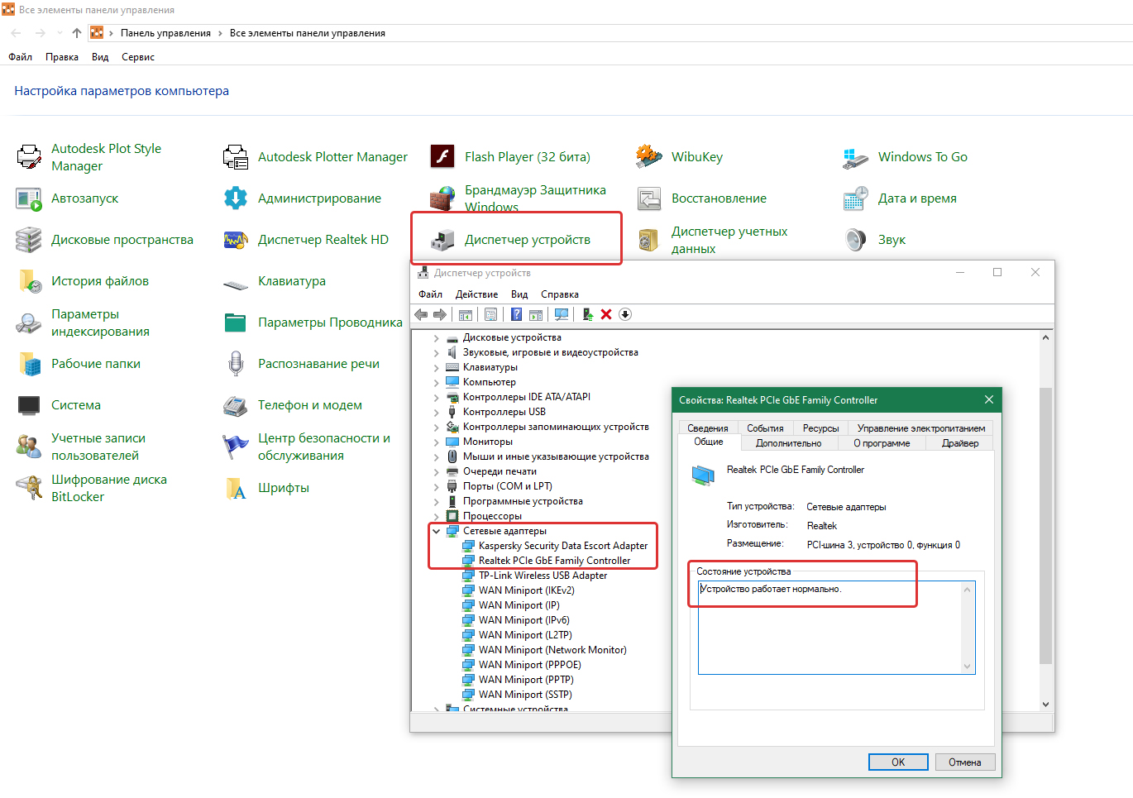Click Отмена in properties dialog

point(965,762)
